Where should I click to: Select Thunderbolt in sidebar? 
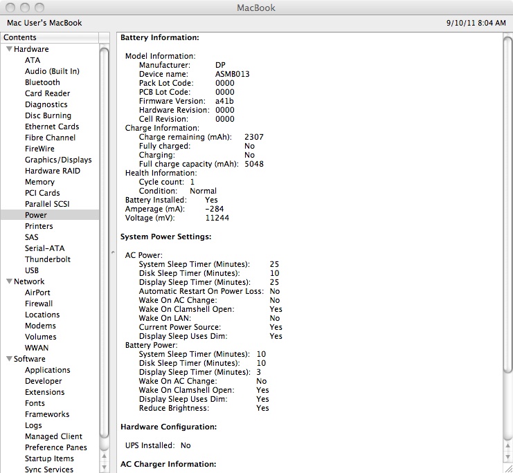click(48, 259)
